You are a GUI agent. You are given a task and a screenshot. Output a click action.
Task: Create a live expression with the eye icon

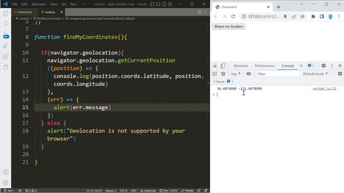click(x=248, y=74)
